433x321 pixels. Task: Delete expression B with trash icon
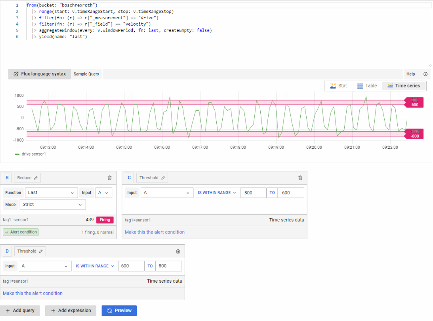point(110,178)
